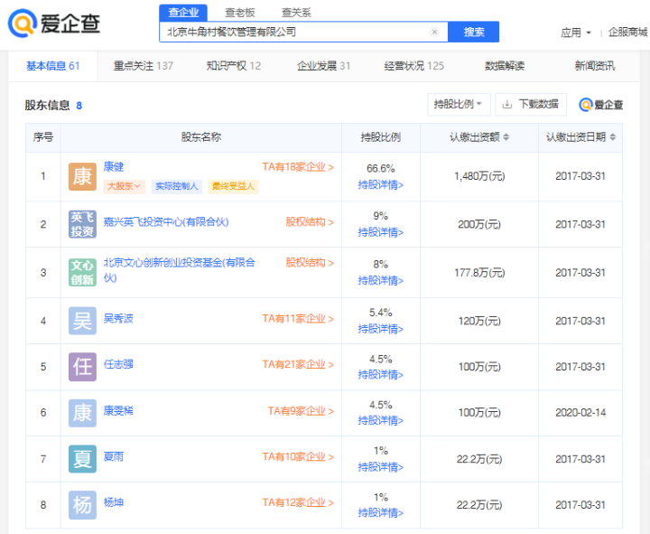Open 持股详情 in 任志强 row

point(381,375)
